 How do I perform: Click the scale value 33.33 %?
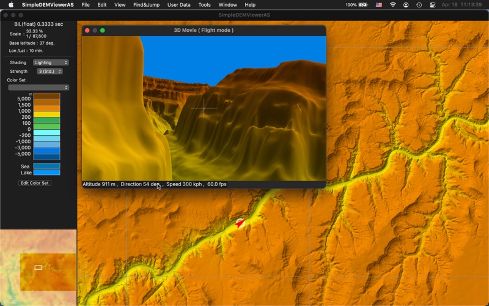pos(34,31)
